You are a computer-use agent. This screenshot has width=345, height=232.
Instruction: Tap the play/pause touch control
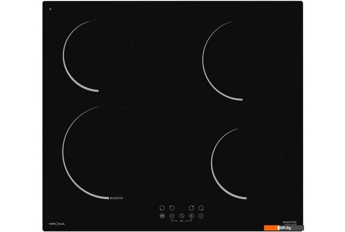coord(162,215)
